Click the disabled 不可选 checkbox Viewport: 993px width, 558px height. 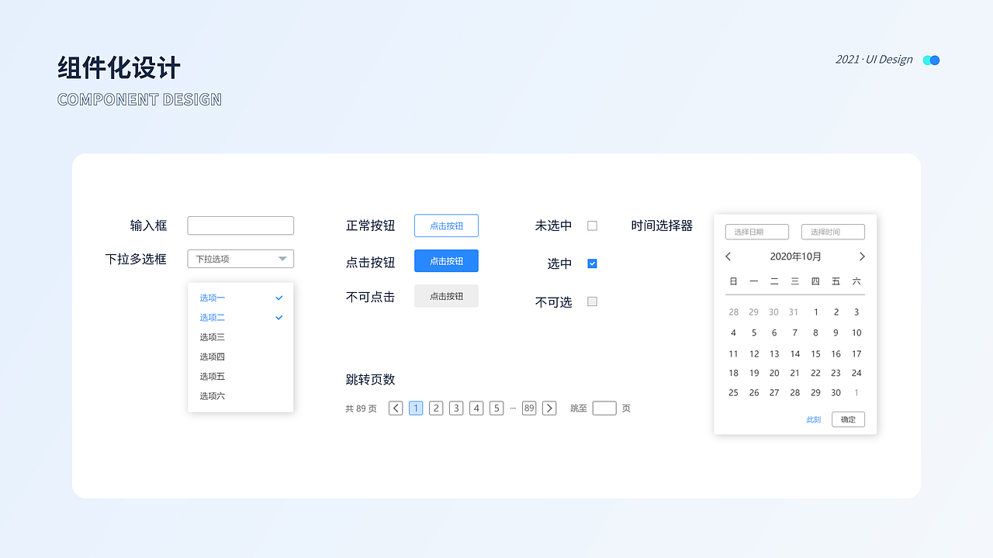[592, 301]
